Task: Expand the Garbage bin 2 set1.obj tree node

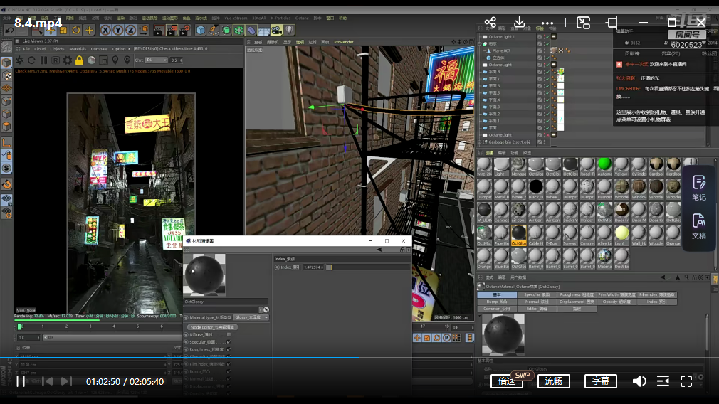Action: point(480,142)
